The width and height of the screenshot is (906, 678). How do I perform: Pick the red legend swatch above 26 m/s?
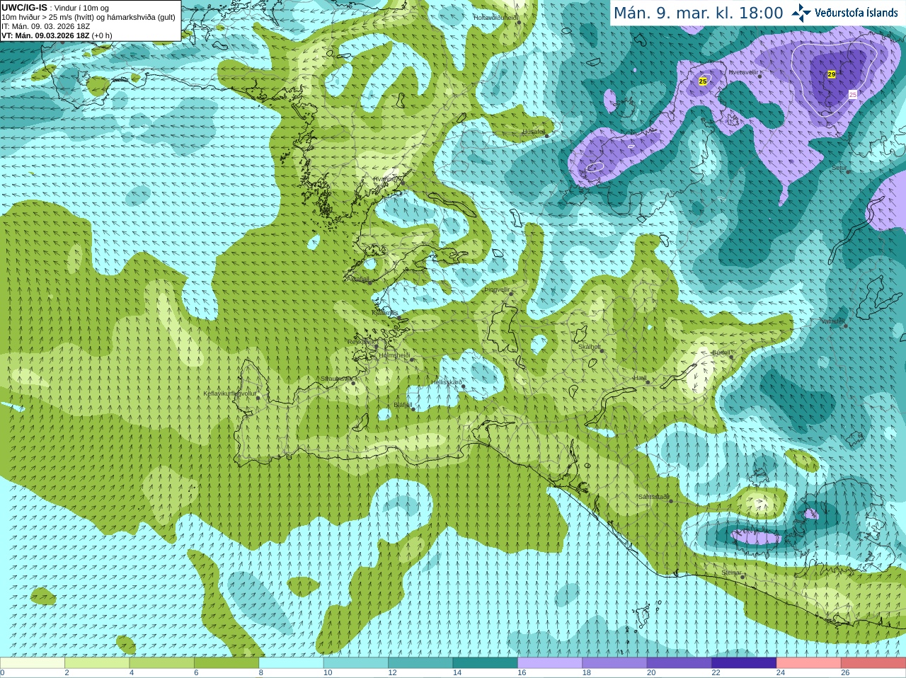point(873,663)
